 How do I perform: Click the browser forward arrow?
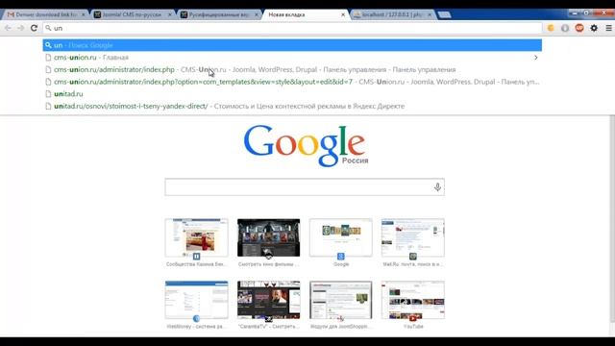click(21, 28)
